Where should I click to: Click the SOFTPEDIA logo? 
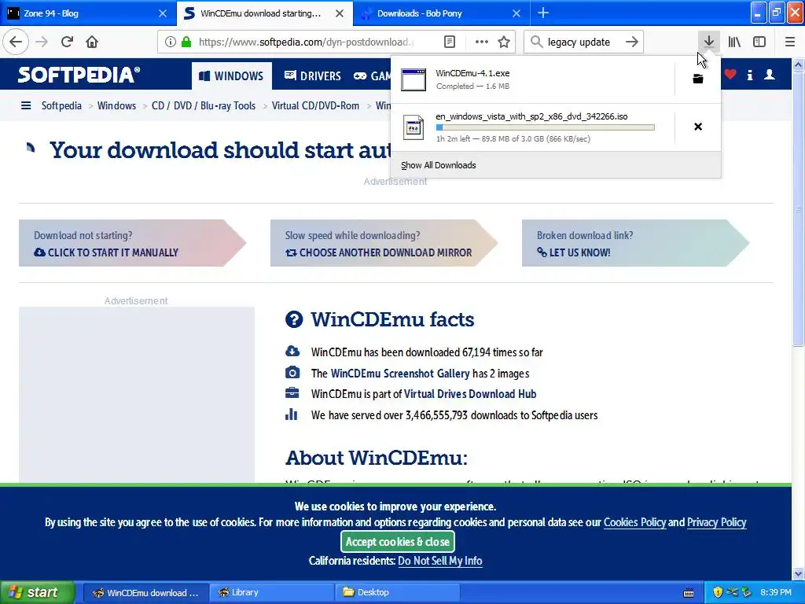click(x=79, y=75)
